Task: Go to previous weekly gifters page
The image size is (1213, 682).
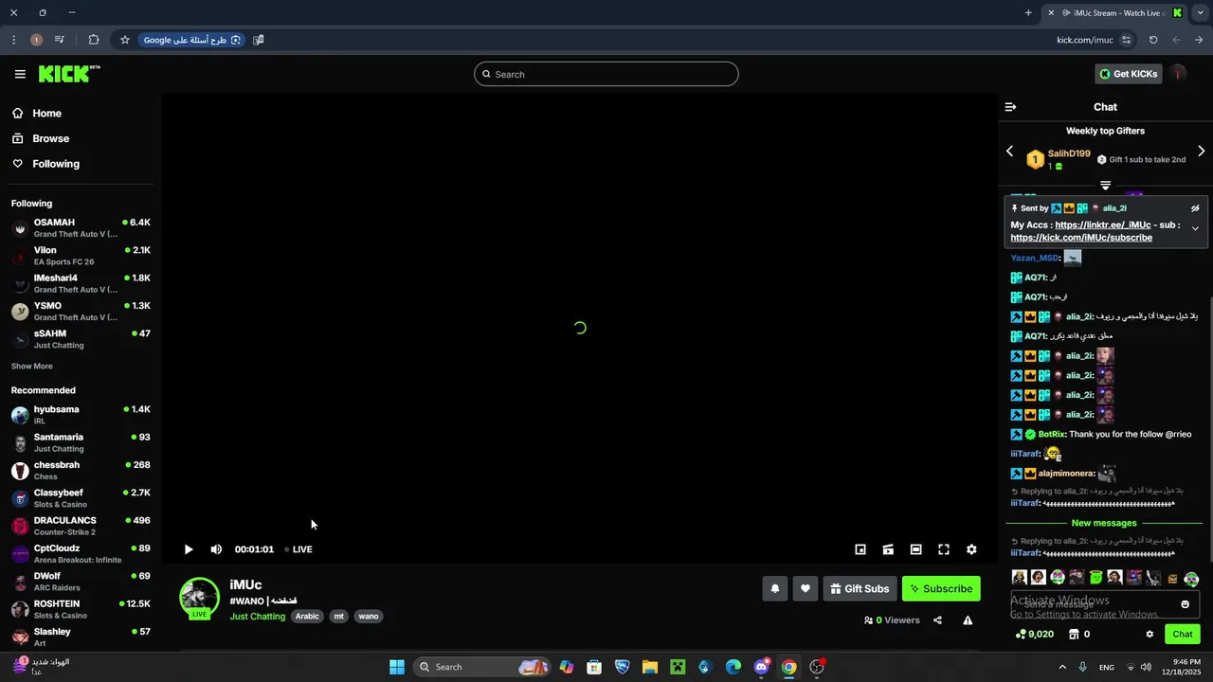Action: (x=1009, y=152)
